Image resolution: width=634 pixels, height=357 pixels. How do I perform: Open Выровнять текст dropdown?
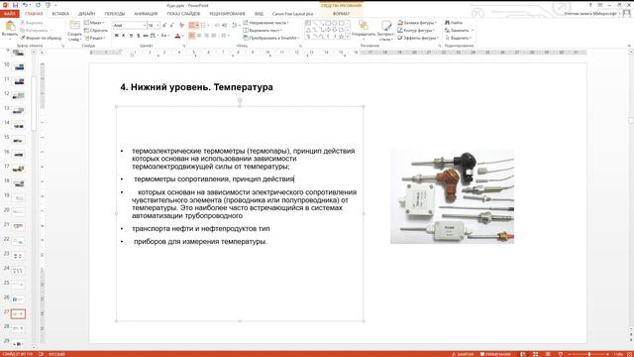coord(263,31)
